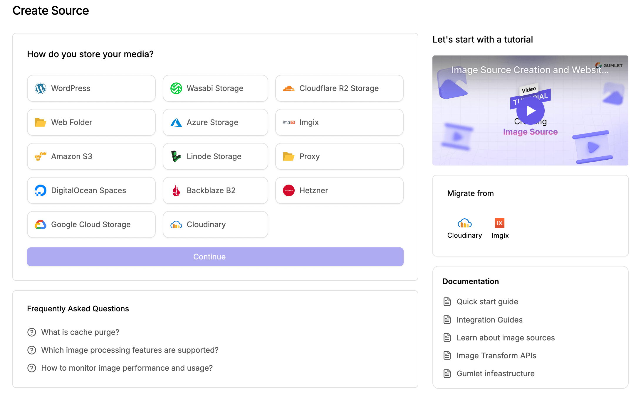Click Imgix IX icon under Migrate from
The width and height of the screenshot is (641, 395).
pyautogui.click(x=500, y=223)
